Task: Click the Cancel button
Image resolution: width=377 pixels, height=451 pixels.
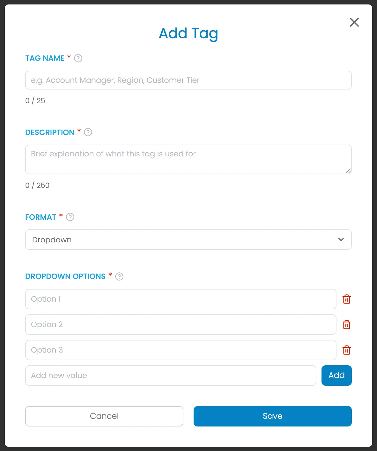Action: click(x=104, y=416)
